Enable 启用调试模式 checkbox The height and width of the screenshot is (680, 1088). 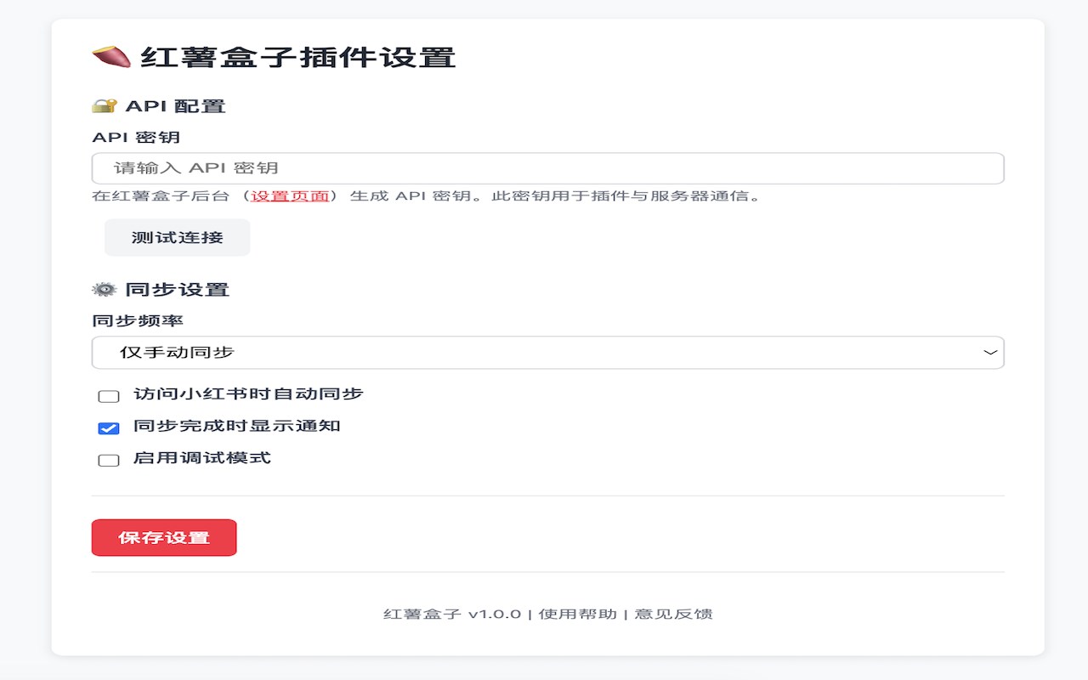point(109,460)
